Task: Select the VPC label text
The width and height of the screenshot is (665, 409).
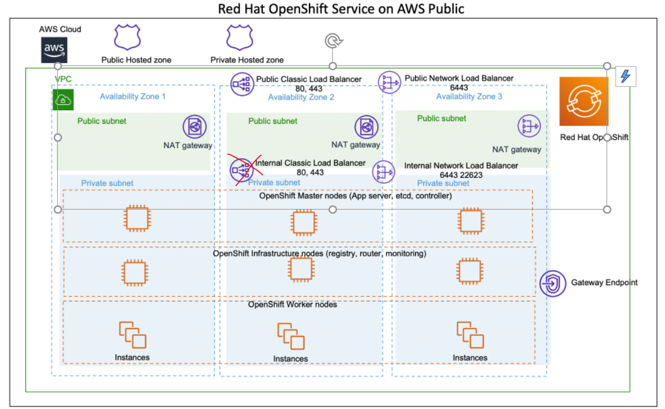Action: (63, 79)
